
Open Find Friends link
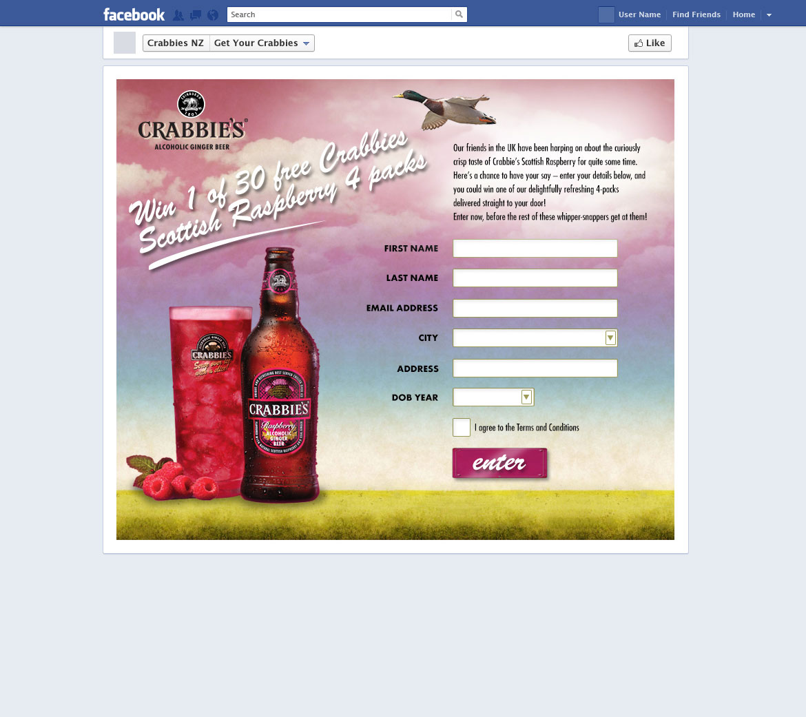(696, 14)
